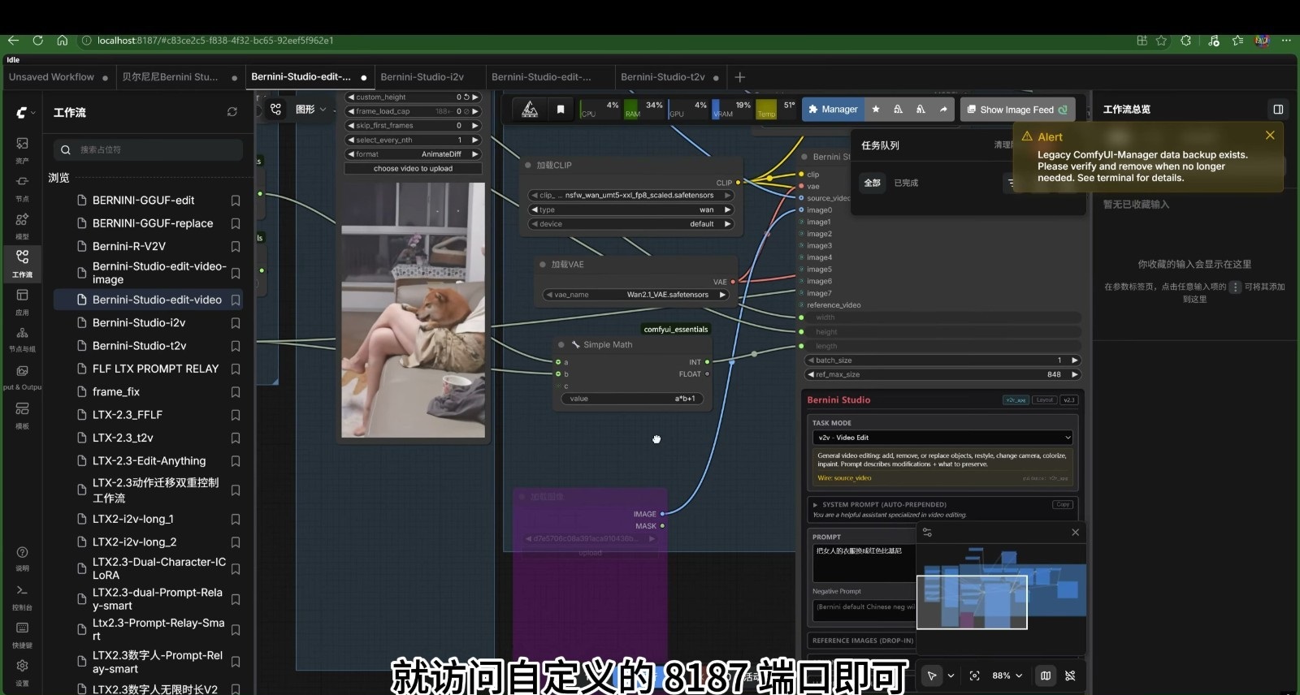This screenshot has width=1300, height=695.
Task: Select the cursor pointer mode button
Action: point(932,676)
